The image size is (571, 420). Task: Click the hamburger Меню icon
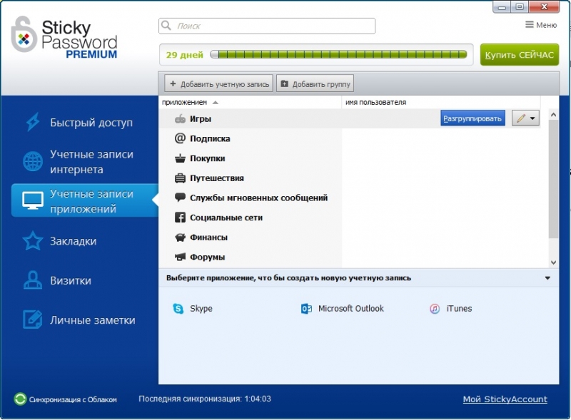coord(529,24)
